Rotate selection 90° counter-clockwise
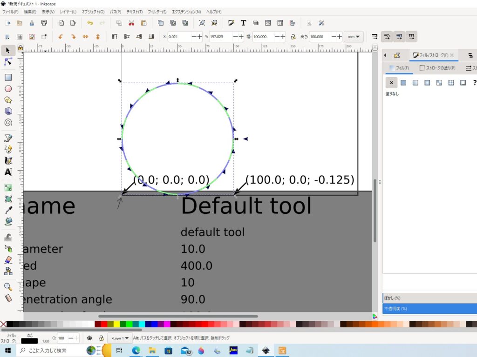Image resolution: width=477 pixels, height=357 pixels. [x=61, y=37]
